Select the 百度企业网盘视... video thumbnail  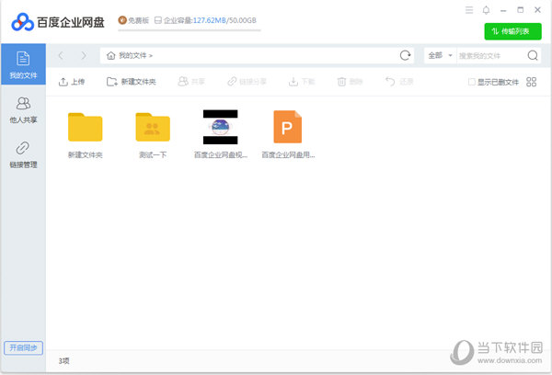221,127
